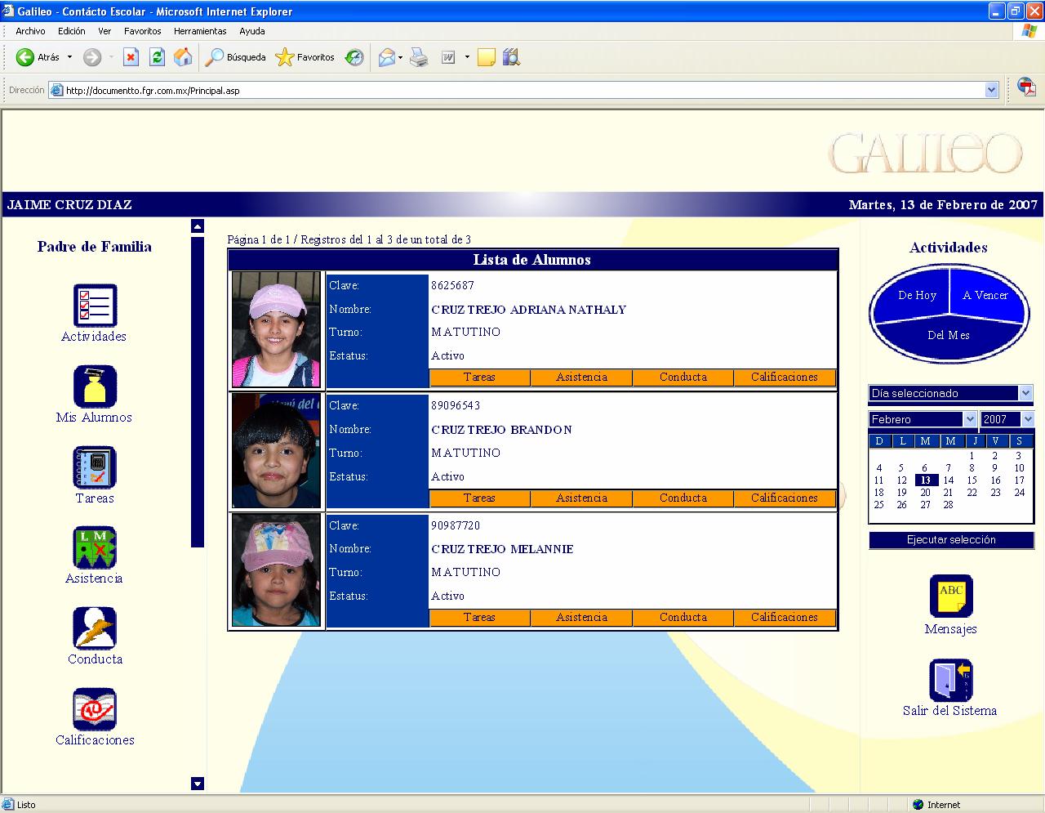Select the De Hoy activities segment
The image size is (1045, 813).
(916, 296)
